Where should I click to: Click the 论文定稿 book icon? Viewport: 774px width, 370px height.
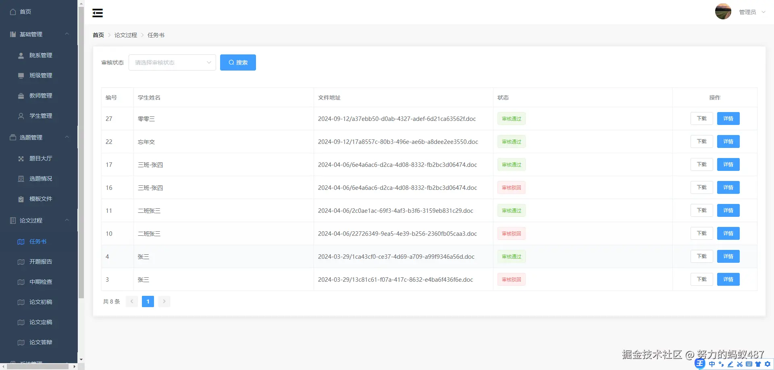(x=21, y=322)
